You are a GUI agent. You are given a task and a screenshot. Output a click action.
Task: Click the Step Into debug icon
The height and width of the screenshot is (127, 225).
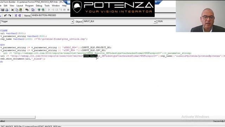pos(53,10)
